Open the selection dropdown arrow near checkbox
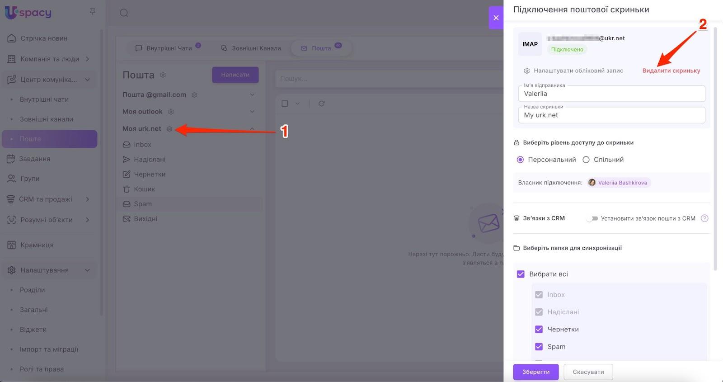 297,104
